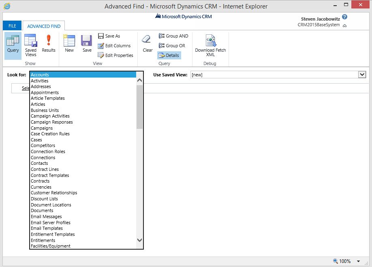Open the help question mark icon
The image size is (372, 267).
point(344,17)
